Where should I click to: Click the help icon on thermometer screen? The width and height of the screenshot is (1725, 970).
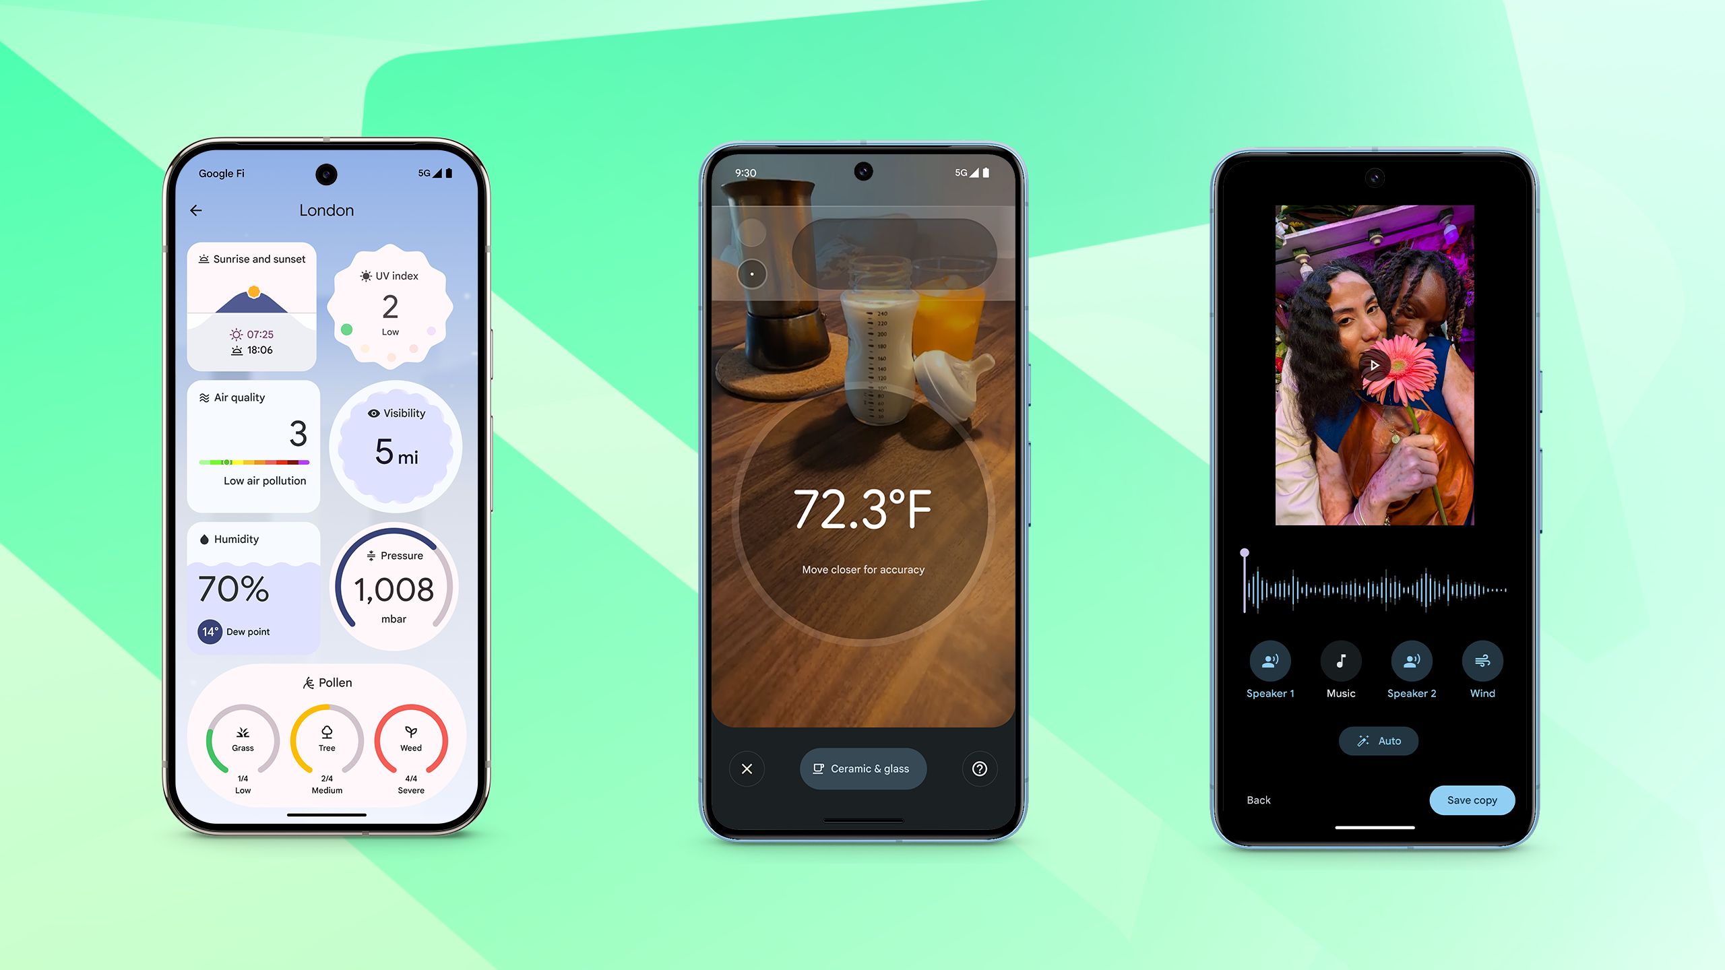click(978, 769)
